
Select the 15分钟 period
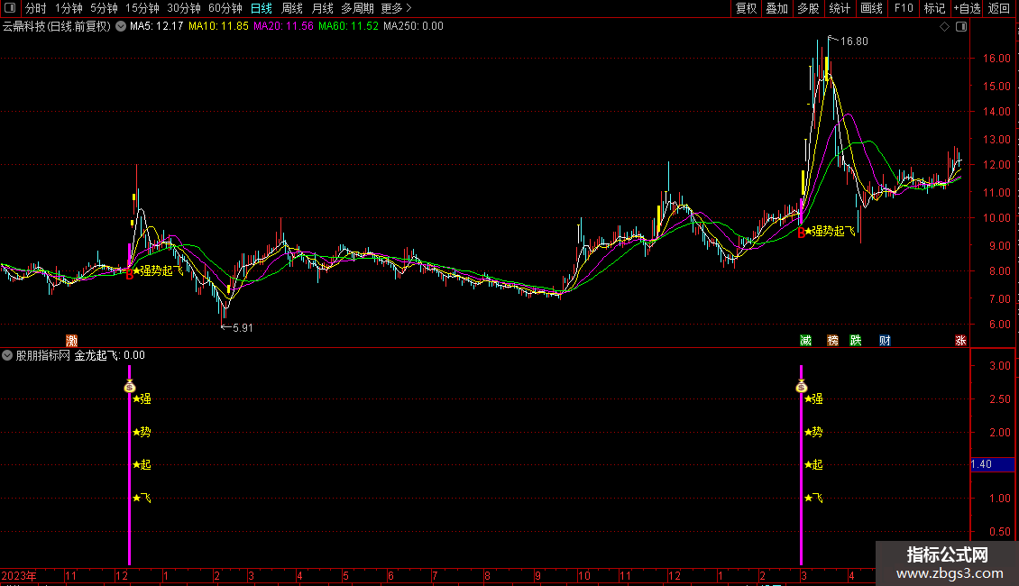pos(142,8)
